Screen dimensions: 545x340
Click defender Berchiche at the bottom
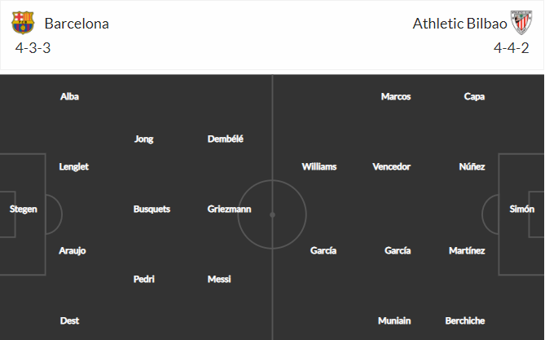tap(465, 321)
